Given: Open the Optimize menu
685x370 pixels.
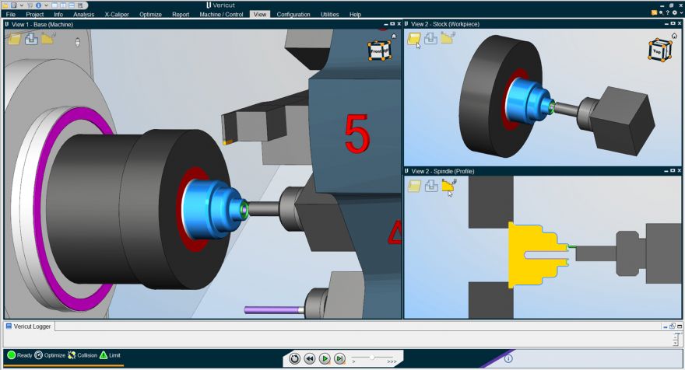Looking at the screenshot, I should coord(151,15).
